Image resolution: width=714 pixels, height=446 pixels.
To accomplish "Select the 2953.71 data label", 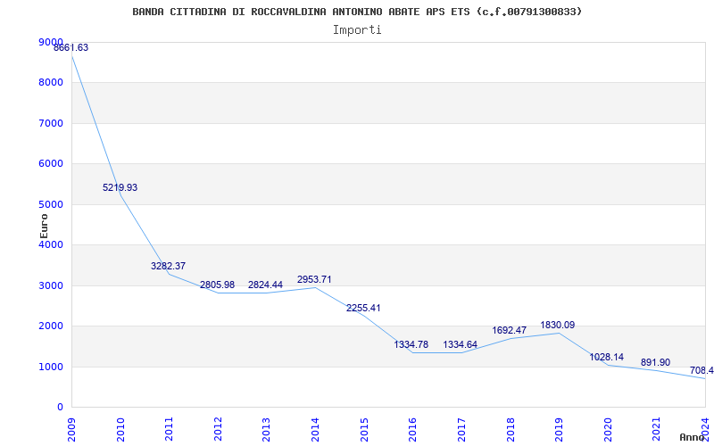I will [314, 279].
